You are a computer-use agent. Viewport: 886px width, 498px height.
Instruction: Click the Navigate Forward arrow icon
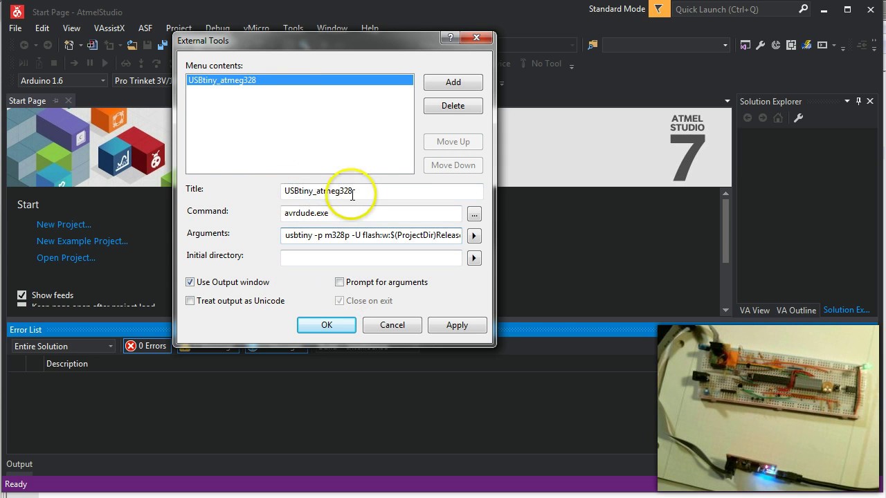[x=47, y=45]
